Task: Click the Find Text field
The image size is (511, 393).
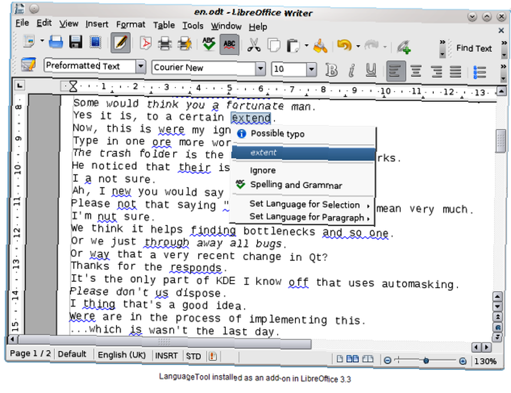Action: coord(474,49)
